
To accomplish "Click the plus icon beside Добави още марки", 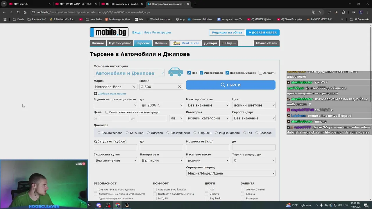I will pos(95,93).
